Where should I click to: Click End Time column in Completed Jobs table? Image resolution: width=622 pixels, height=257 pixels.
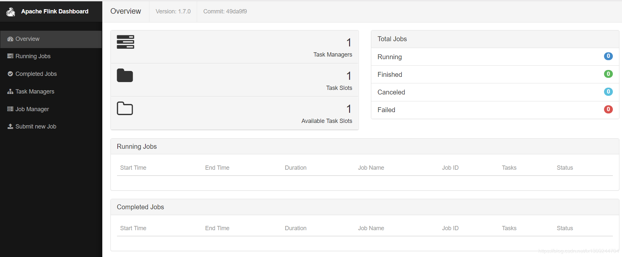(217, 228)
